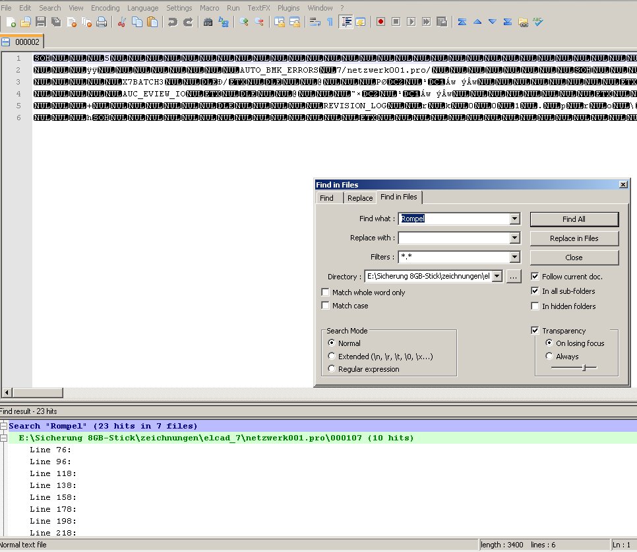Click the Save Recorded Macro icon

tap(442, 22)
